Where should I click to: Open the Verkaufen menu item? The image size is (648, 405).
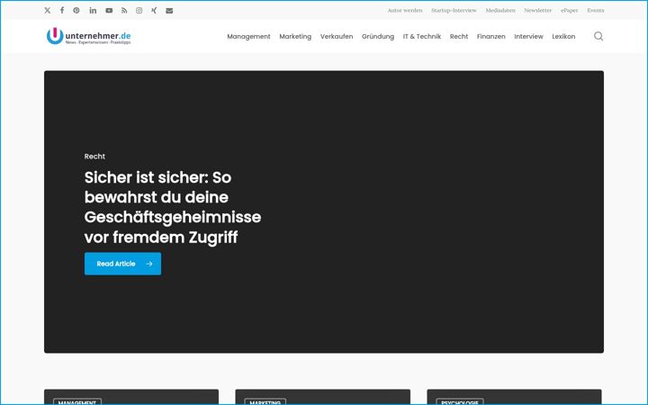pos(337,36)
